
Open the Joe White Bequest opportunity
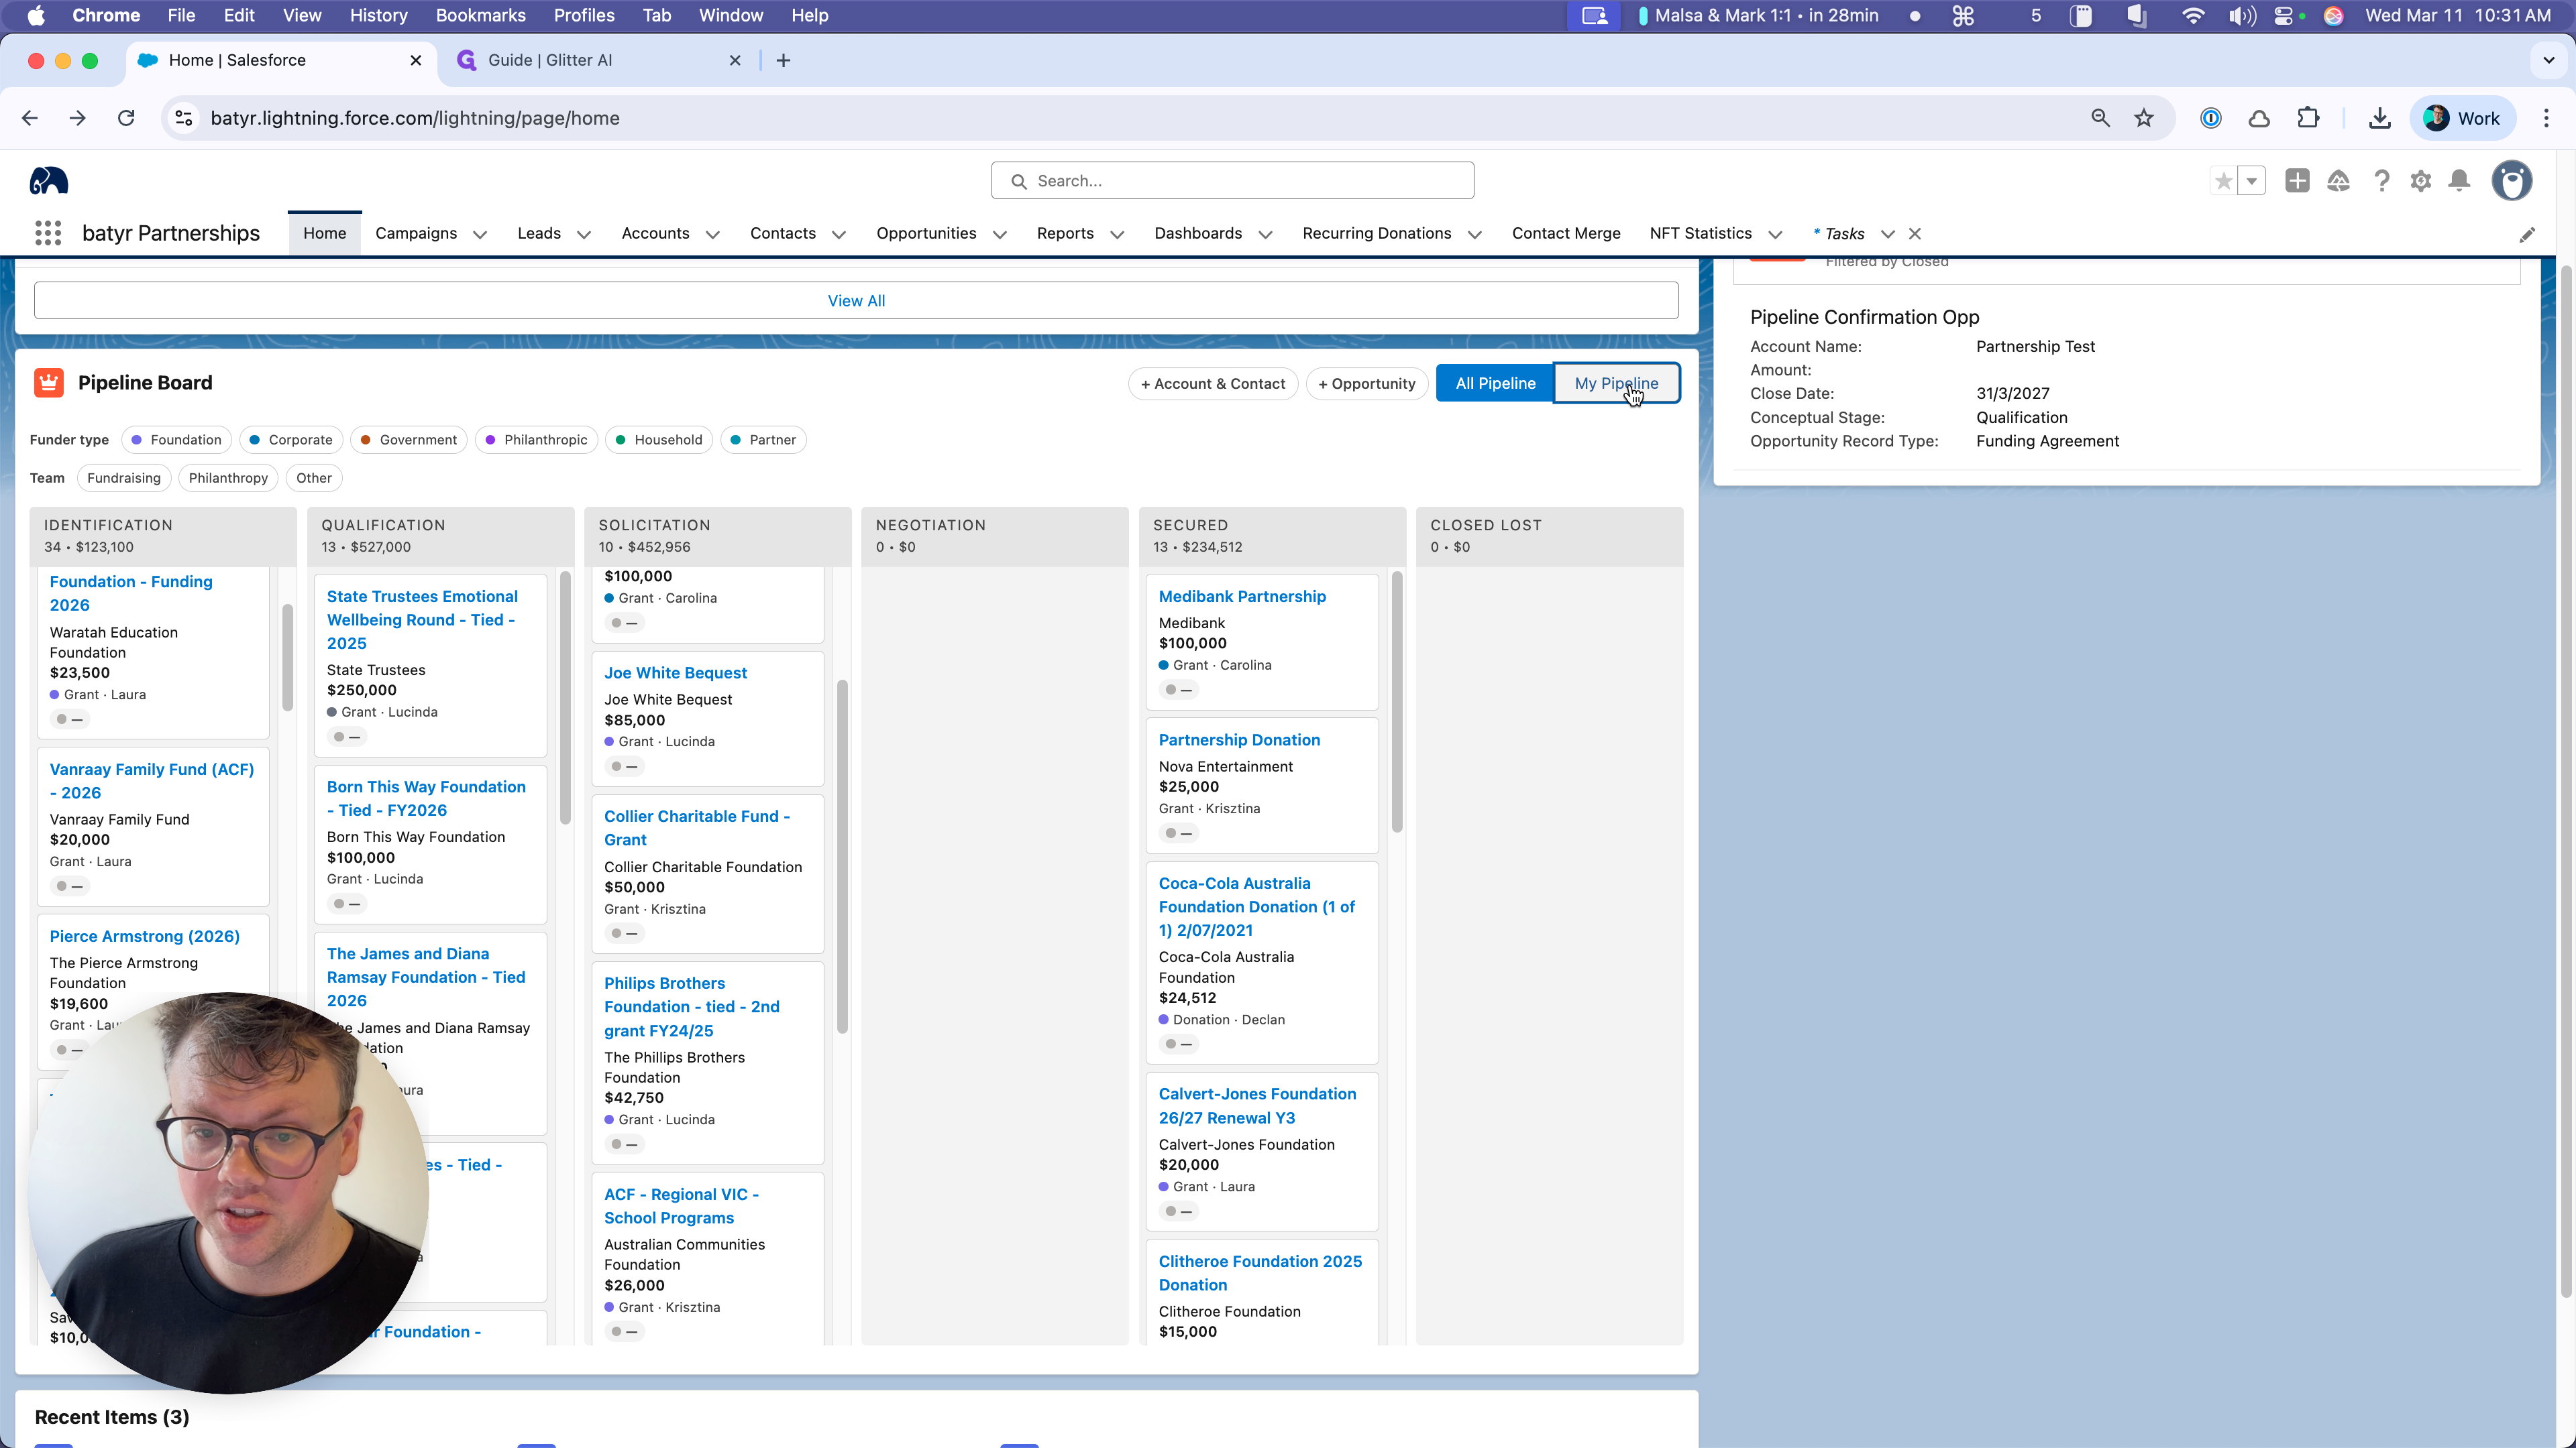(x=675, y=674)
